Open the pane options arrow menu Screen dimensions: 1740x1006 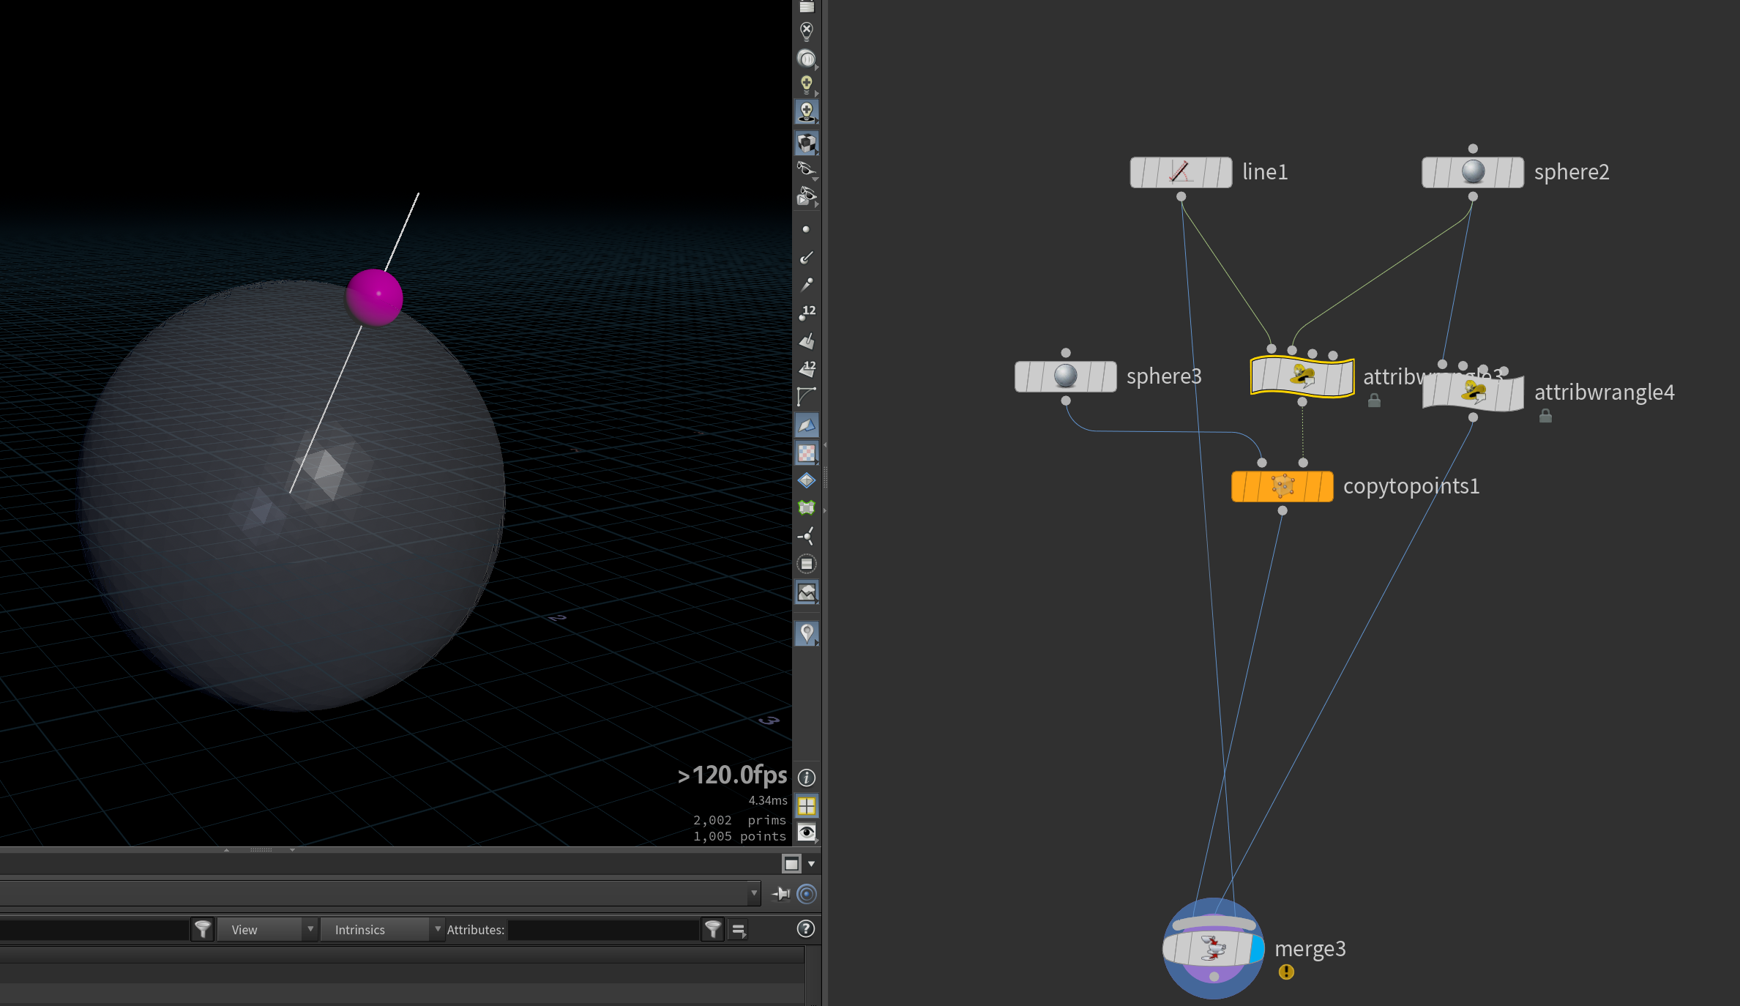pyautogui.click(x=811, y=864)
